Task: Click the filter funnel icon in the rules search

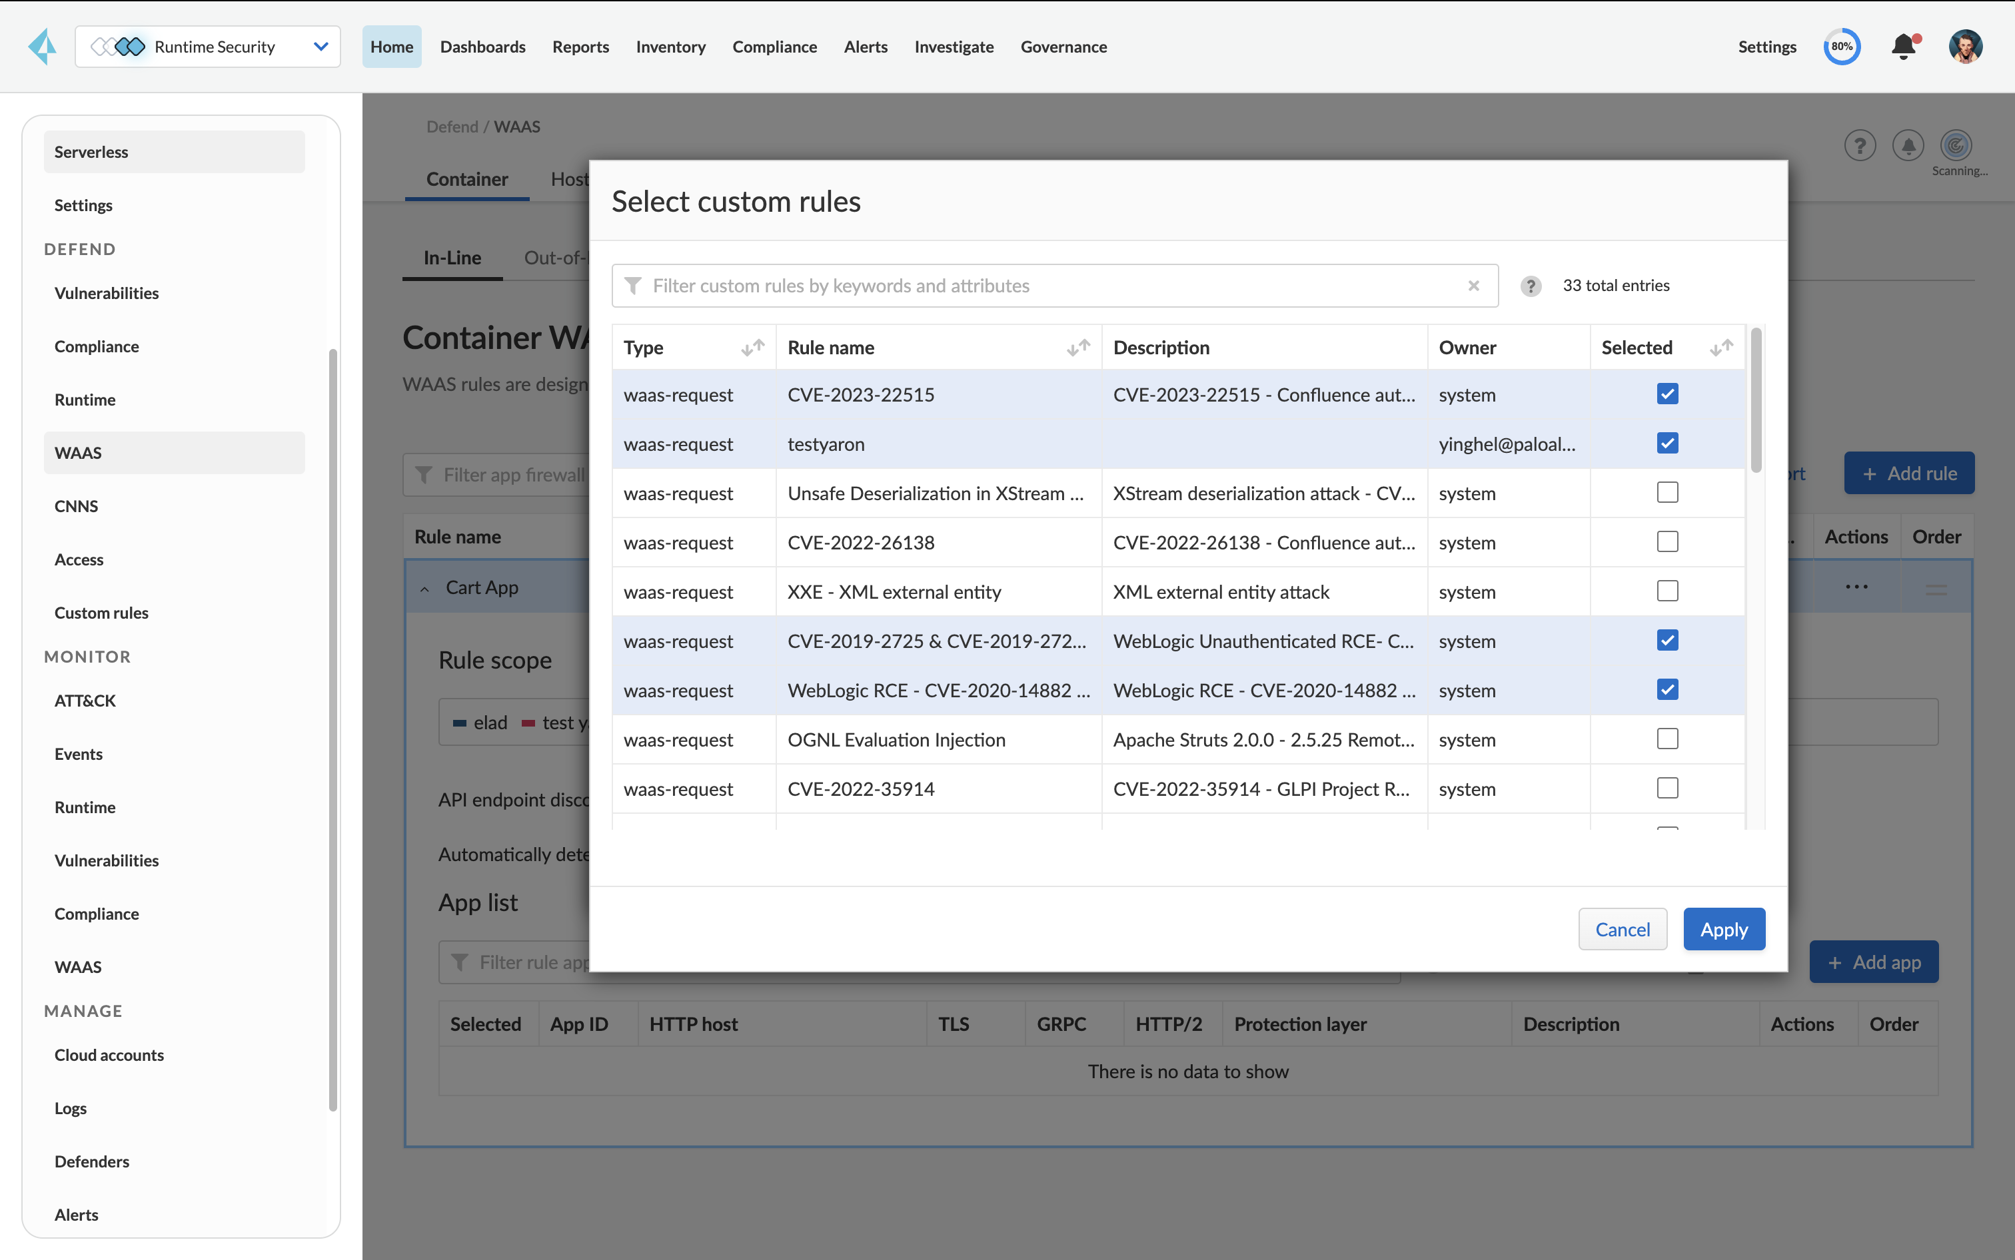Action: [x=634, y=286]
